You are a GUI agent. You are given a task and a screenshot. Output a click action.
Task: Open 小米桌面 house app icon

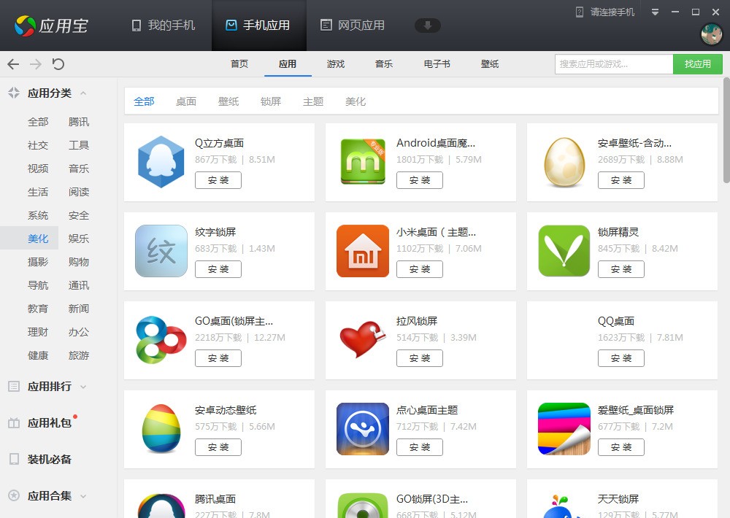(363, 251)
